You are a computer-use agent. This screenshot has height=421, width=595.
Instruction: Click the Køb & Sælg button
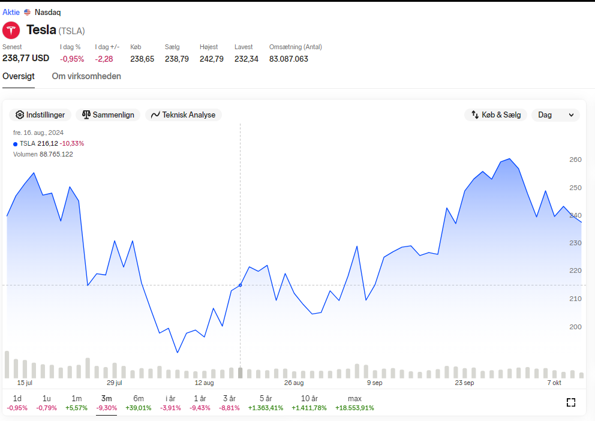[495, 115]
